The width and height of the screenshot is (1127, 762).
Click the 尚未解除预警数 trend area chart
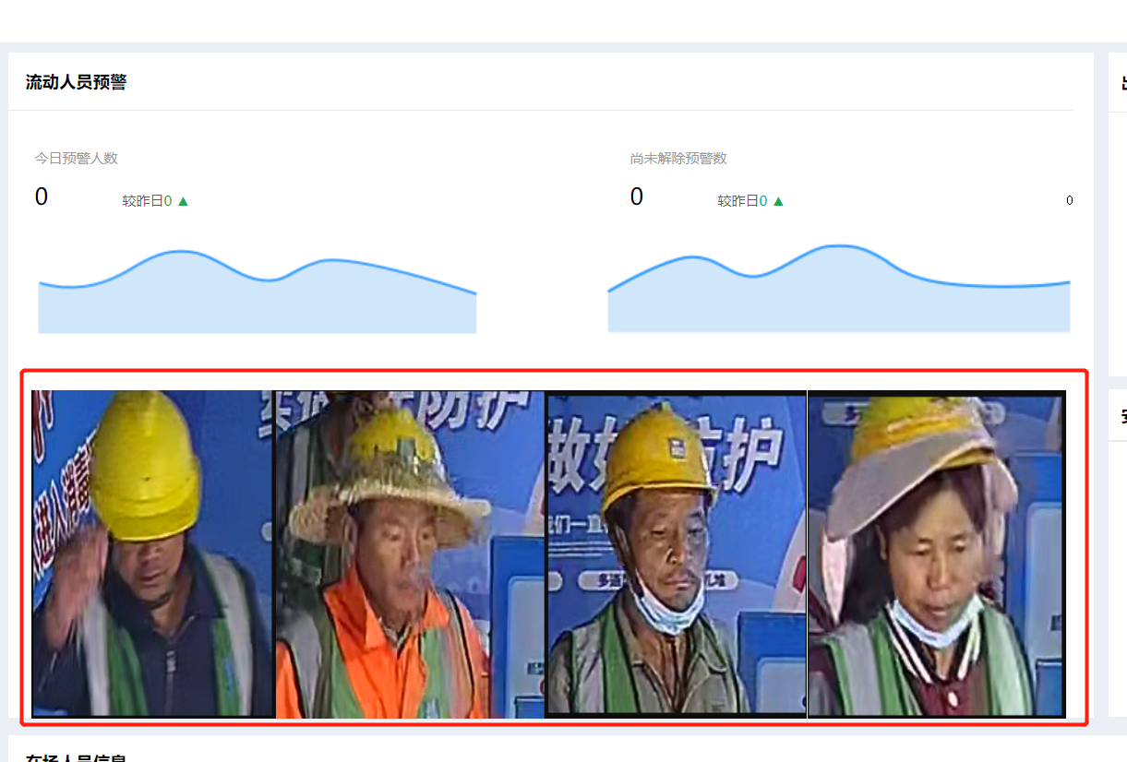tap(839, 289)
